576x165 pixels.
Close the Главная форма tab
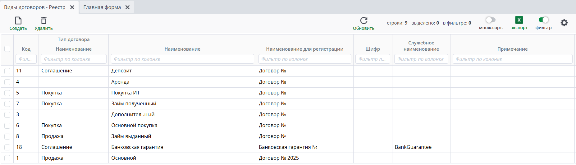(x=127, y=7)
